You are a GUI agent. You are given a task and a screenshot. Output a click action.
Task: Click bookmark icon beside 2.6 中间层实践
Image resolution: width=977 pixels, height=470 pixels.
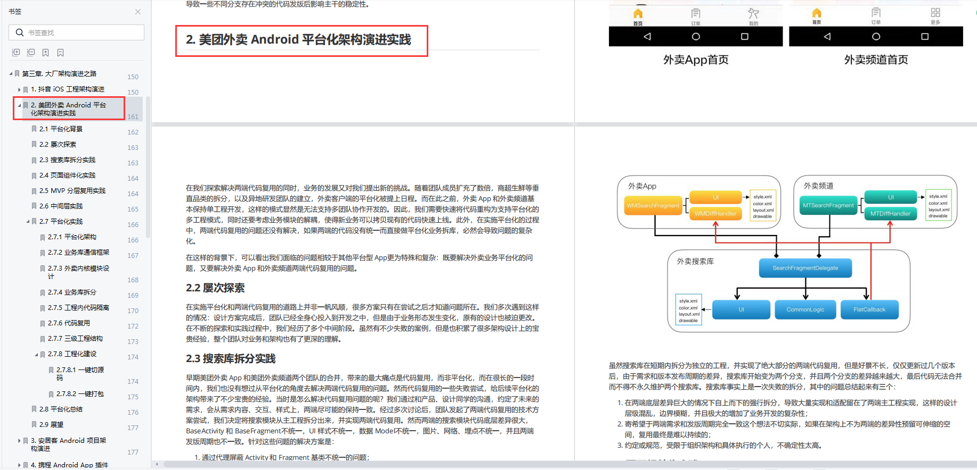(34, 206)
